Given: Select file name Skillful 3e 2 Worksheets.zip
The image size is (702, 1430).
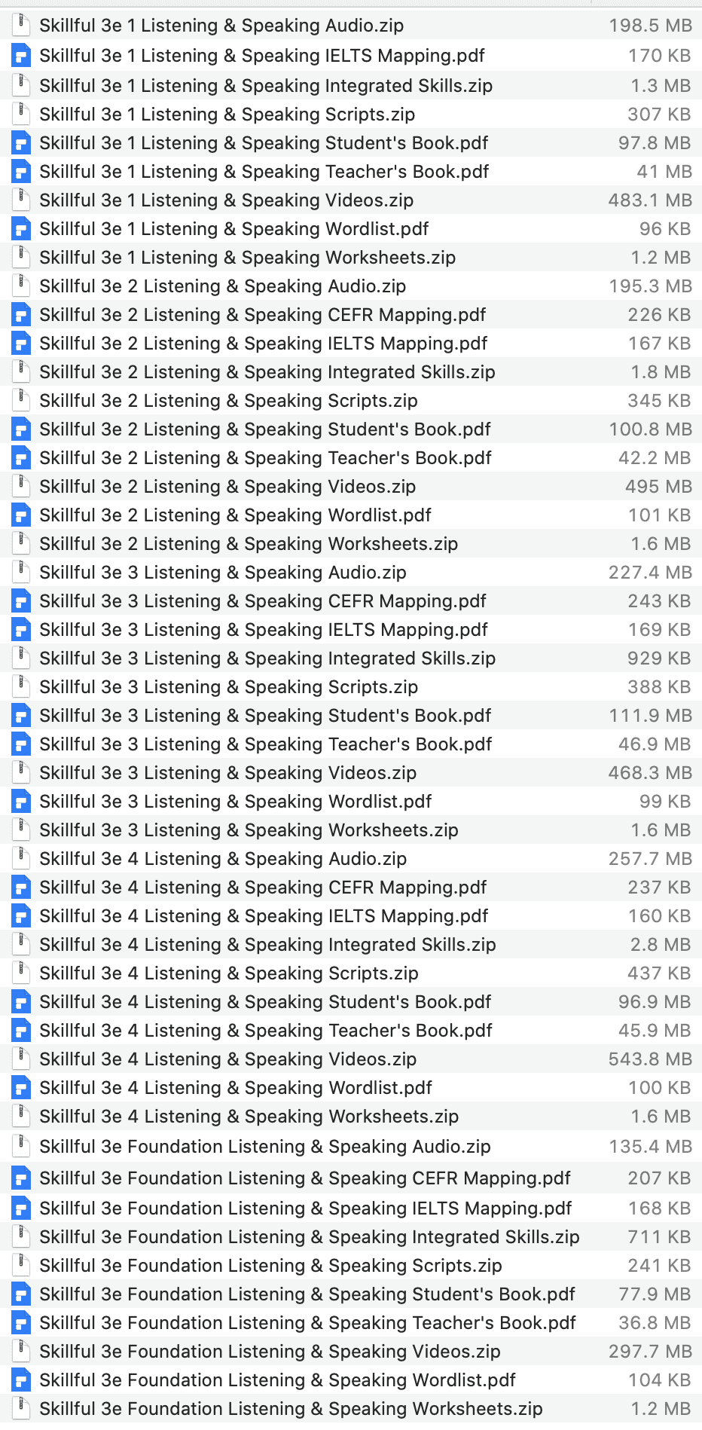Looking at the screenshot, I should pos(249,544).
